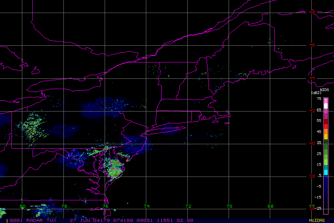
Task: Click the red latitude label '40'
Action: point(312,143)
